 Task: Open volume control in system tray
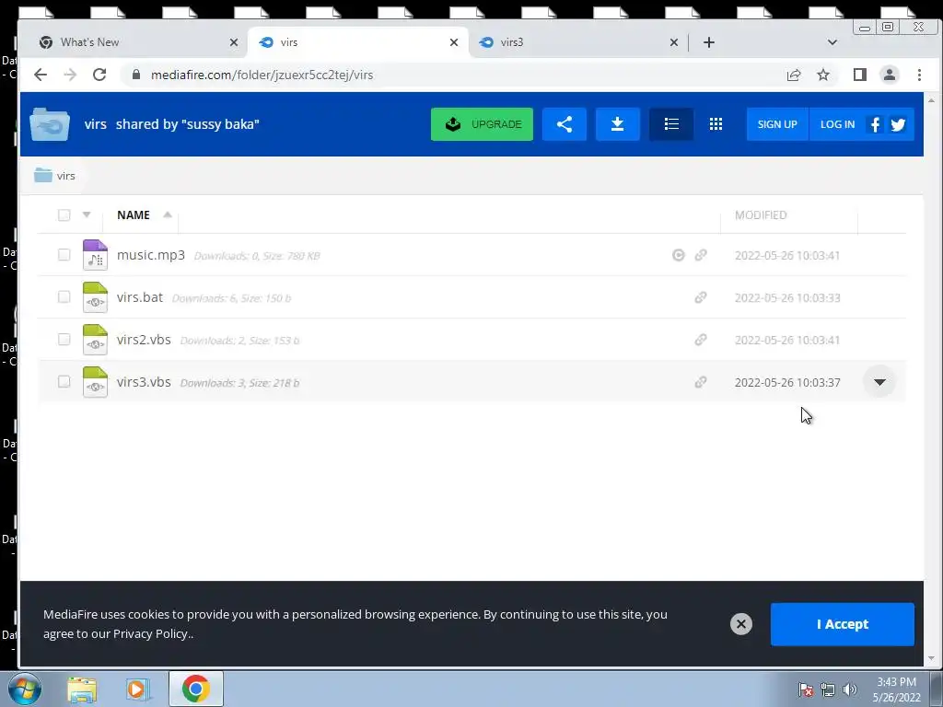[x=850, y=690]
